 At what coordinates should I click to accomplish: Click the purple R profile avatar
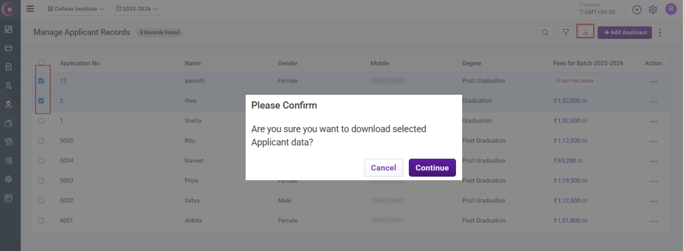click(670, 9)
